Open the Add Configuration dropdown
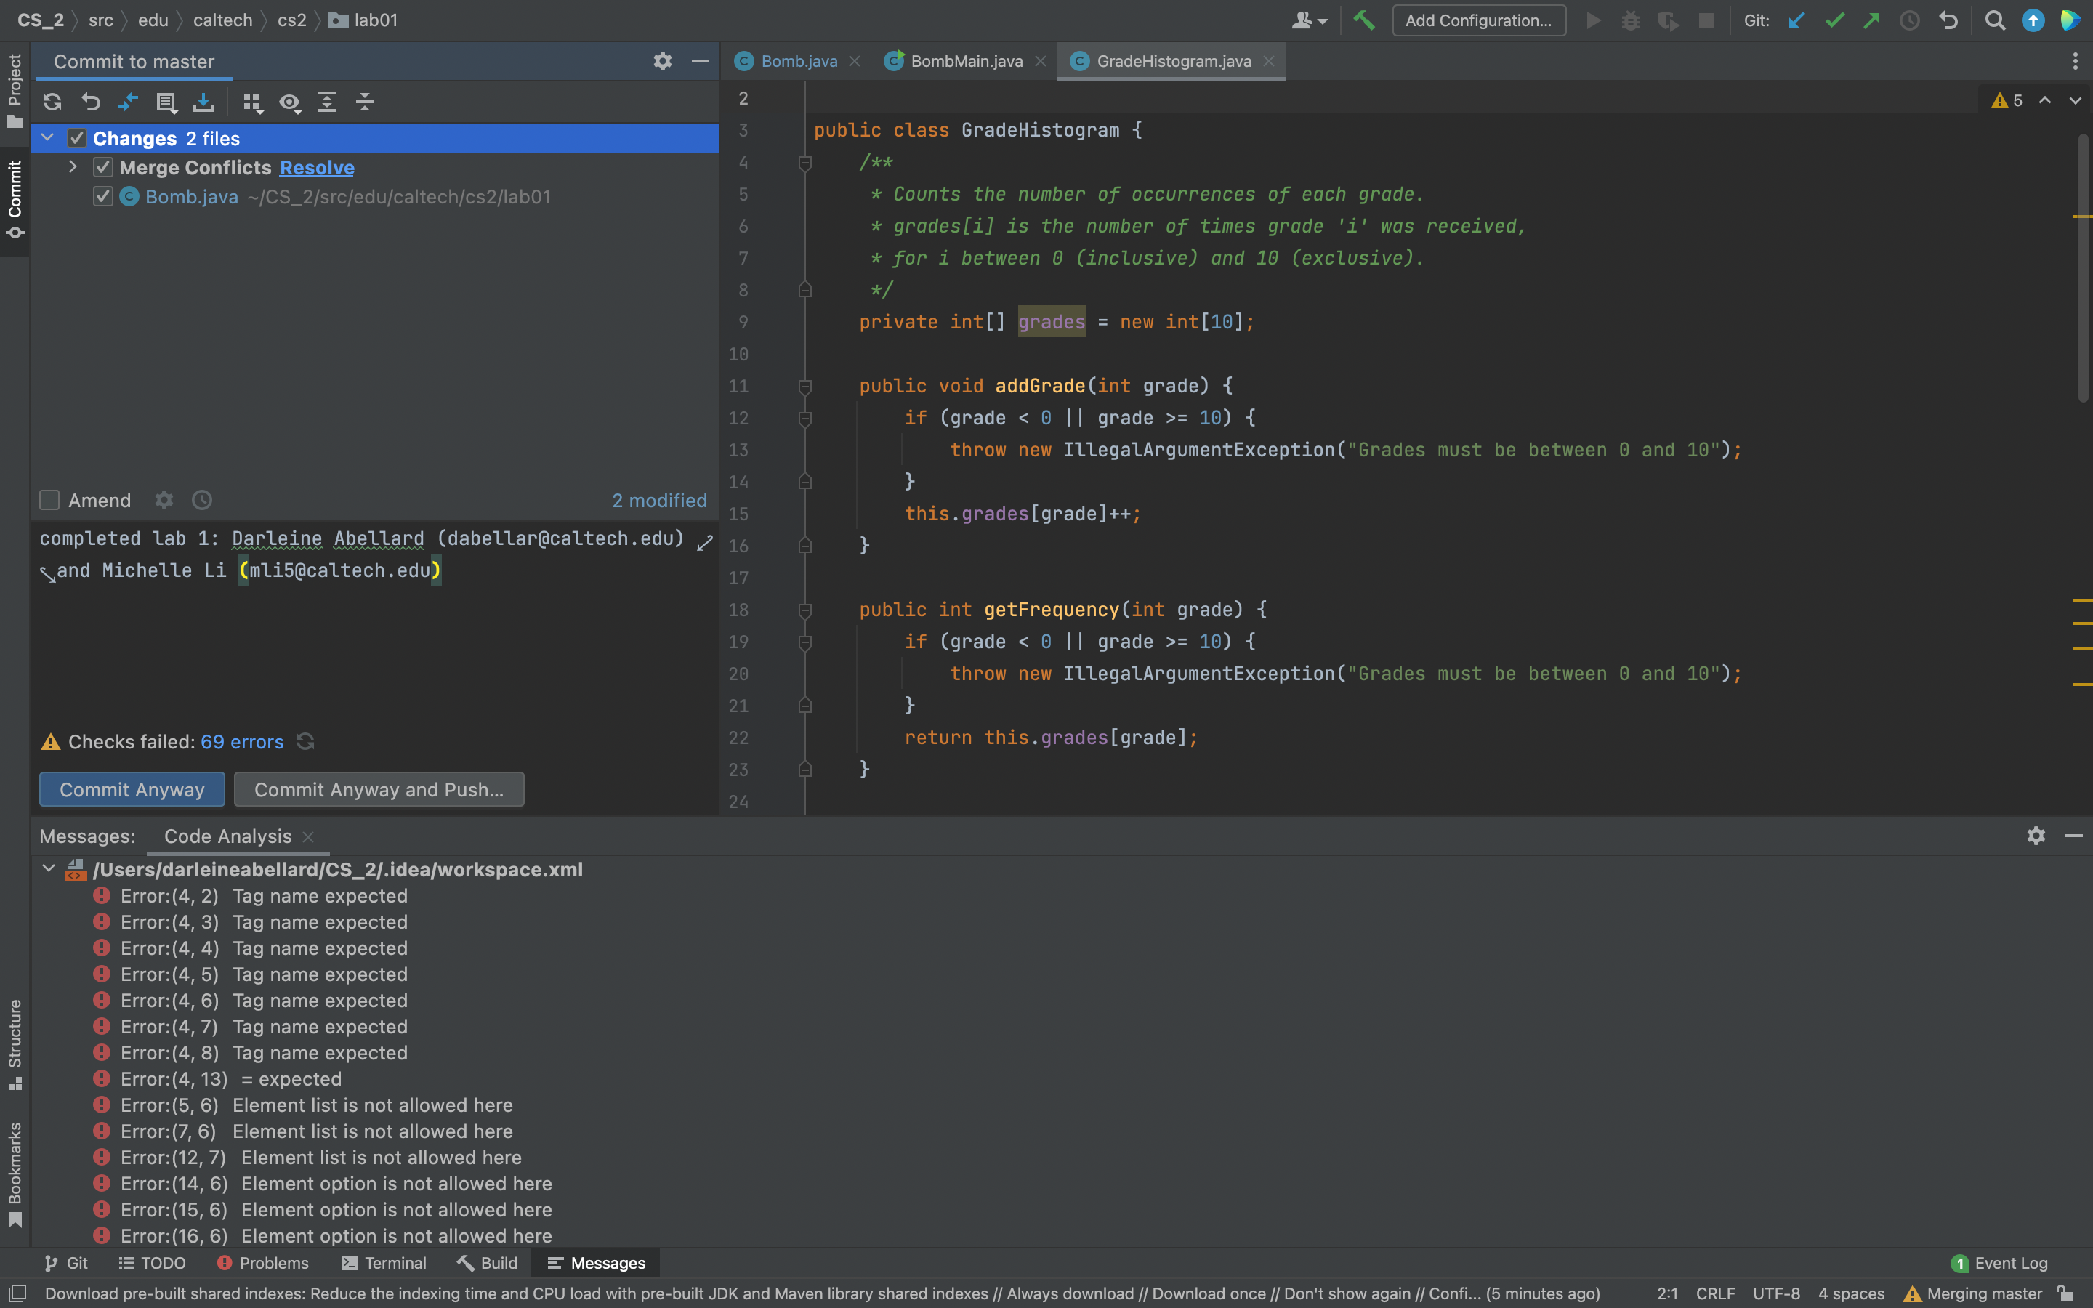Screen dimensions: 2093x1308 pyautogui.click(x=1478, y=20)
